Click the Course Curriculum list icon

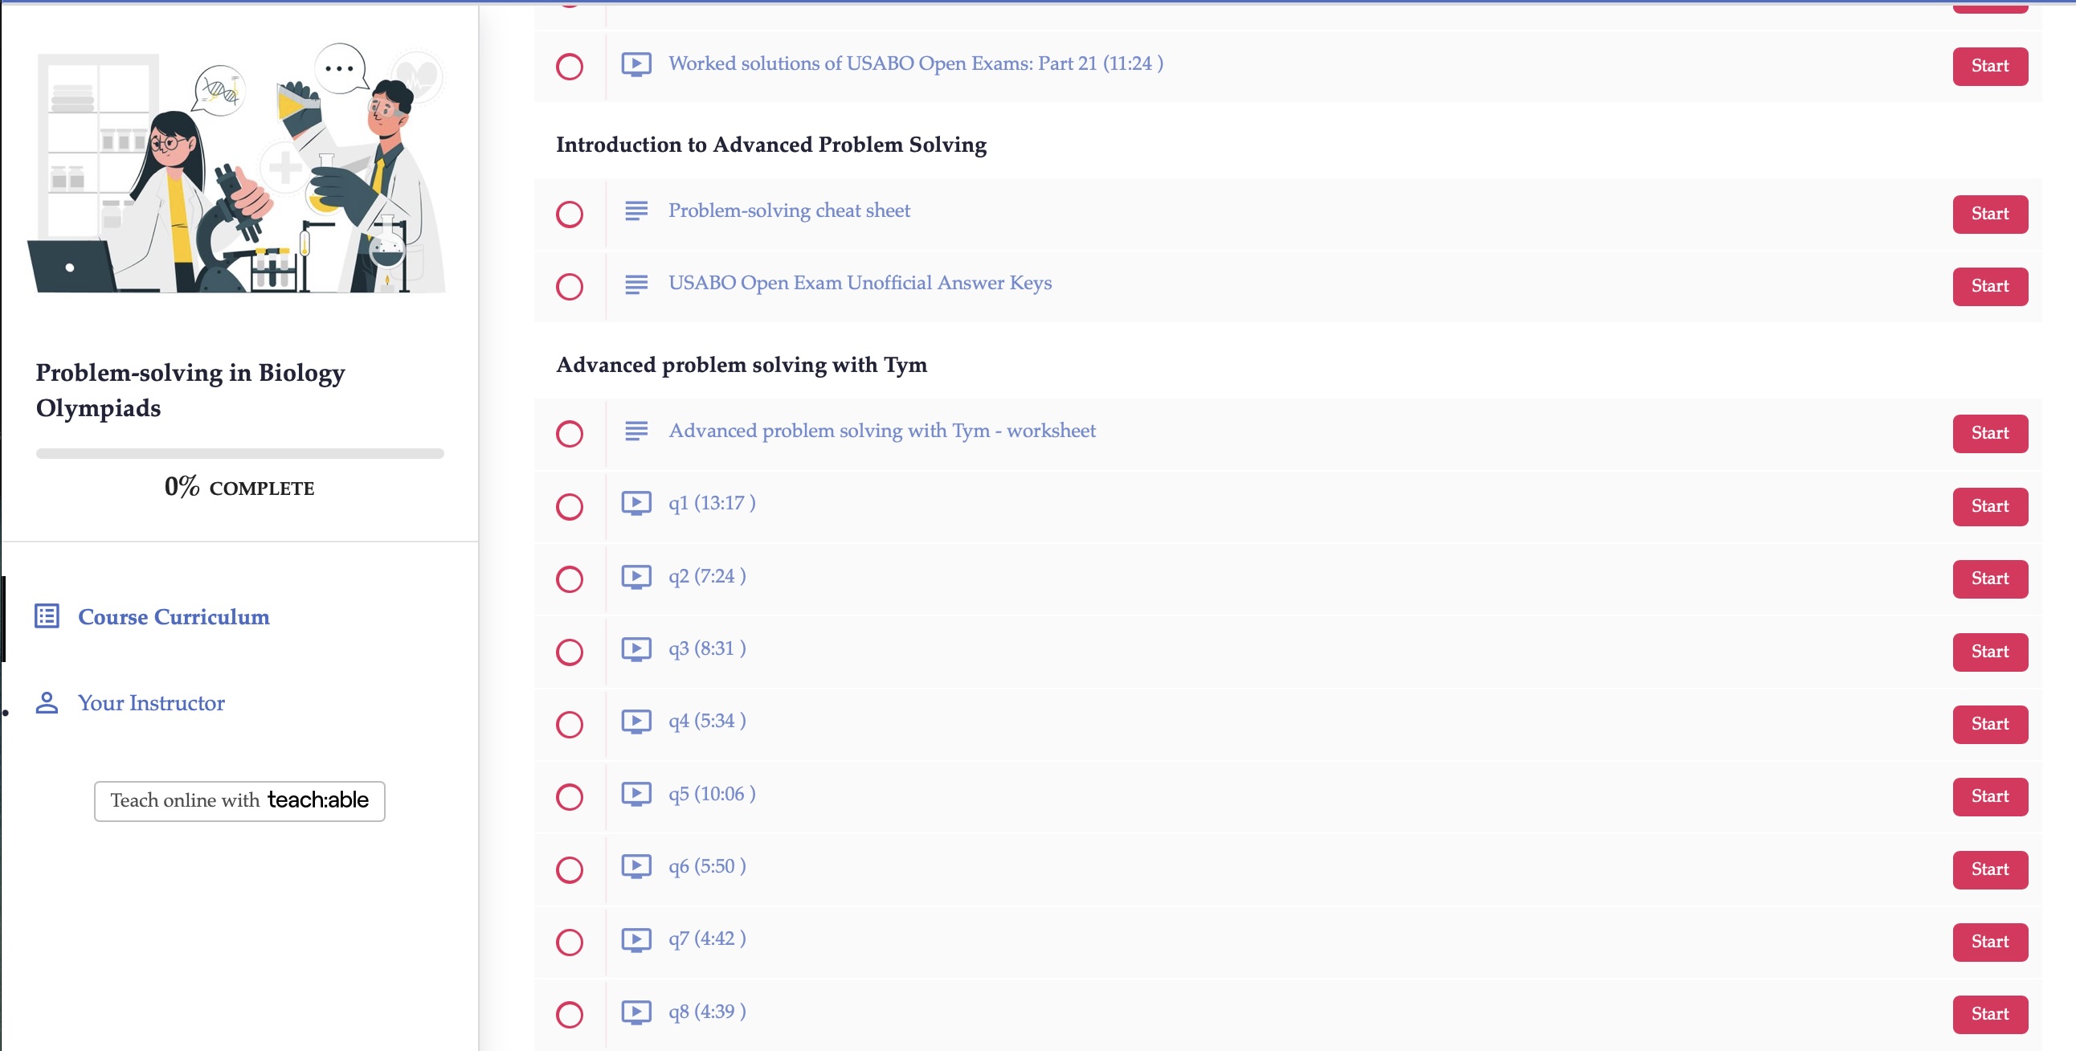[x=47, y=616]
